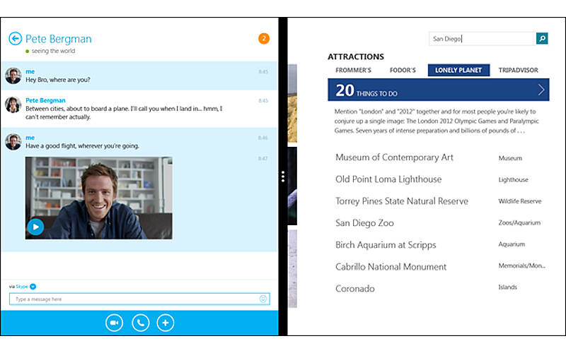Start a video call with Pete Bergman

pyautogui.click(x=114, y=323)
